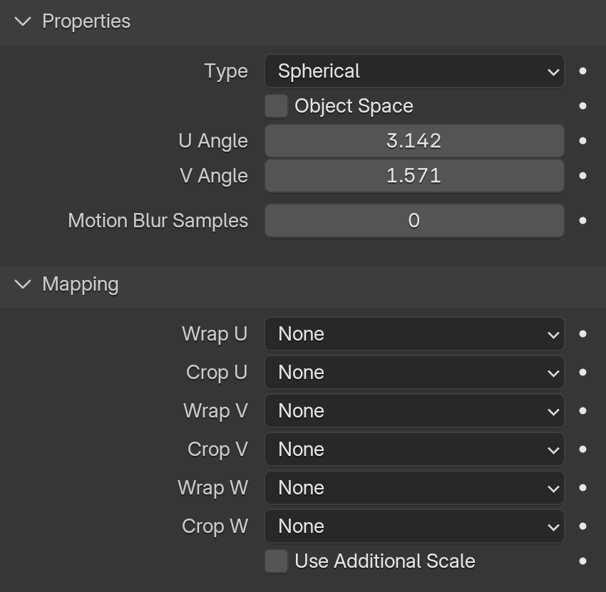Click the U Angle value field

[x=414, y=141]
